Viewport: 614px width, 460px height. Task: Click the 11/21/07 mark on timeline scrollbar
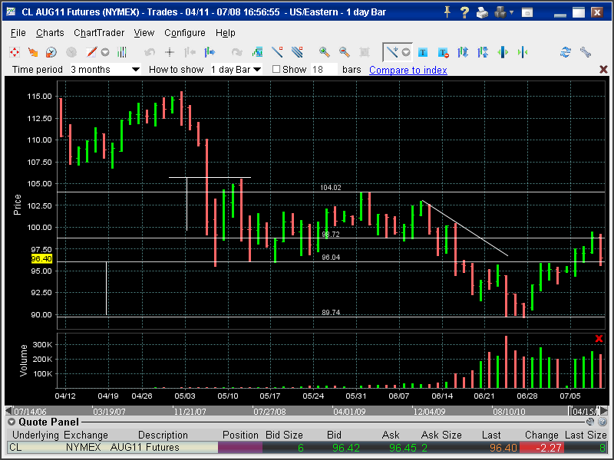190,412
